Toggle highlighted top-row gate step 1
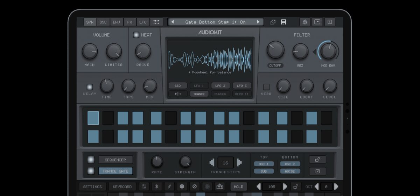The image size is (420, 196). [93, 118]
